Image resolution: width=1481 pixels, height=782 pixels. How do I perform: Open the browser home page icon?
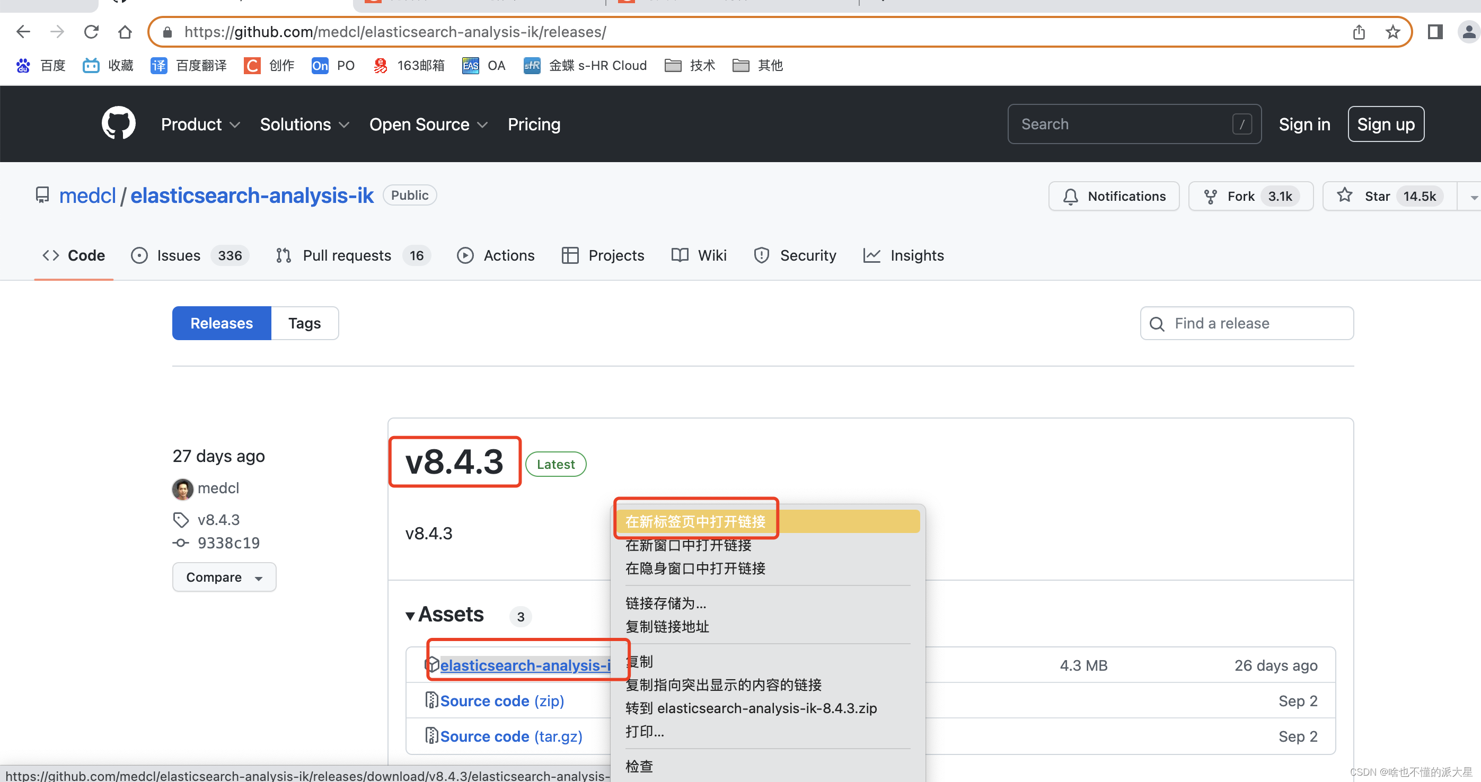pos(125,32)
